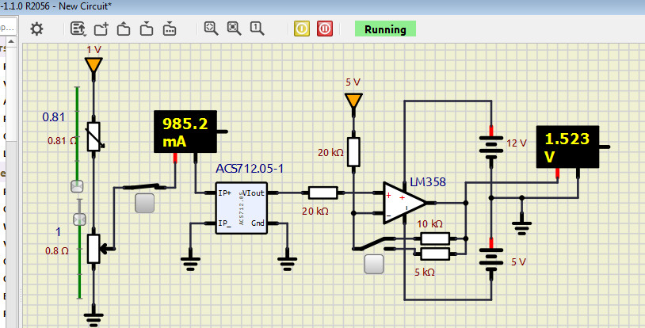Toggle the feedback resistor selector switch button
Screen dimensions: 645x328
[373, 264]
